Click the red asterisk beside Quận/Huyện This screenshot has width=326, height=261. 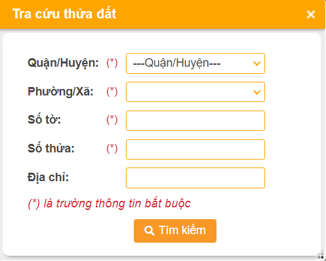pyautogui.click(x=112, y=63)
